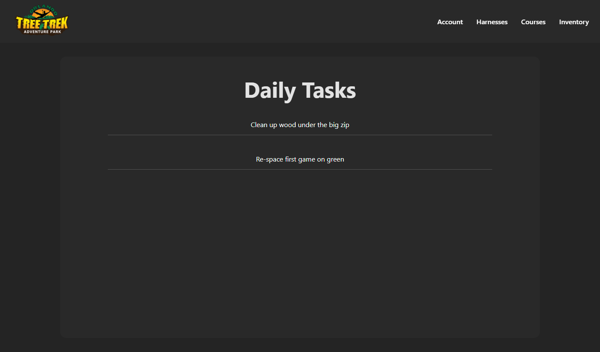Select task Clean up wood under big zip
The height and width of the screenshot is (352, 600).
click(x=300, y=125)
